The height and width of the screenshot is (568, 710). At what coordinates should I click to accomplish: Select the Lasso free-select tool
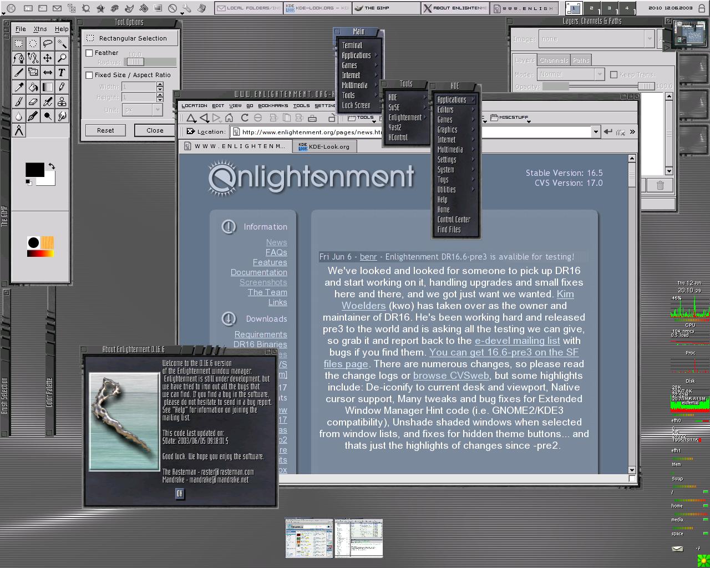(48, 43)
